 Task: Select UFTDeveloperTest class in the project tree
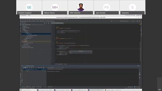pyautogui.click(x=33, y=35)
